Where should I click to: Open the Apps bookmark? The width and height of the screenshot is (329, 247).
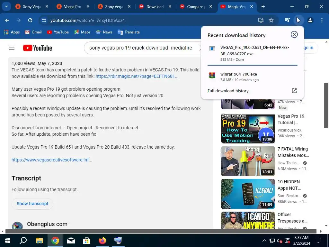coord(12,32)
